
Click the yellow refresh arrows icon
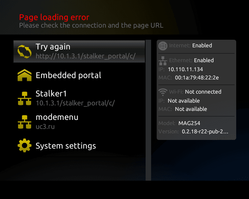[x=24, y=51]
